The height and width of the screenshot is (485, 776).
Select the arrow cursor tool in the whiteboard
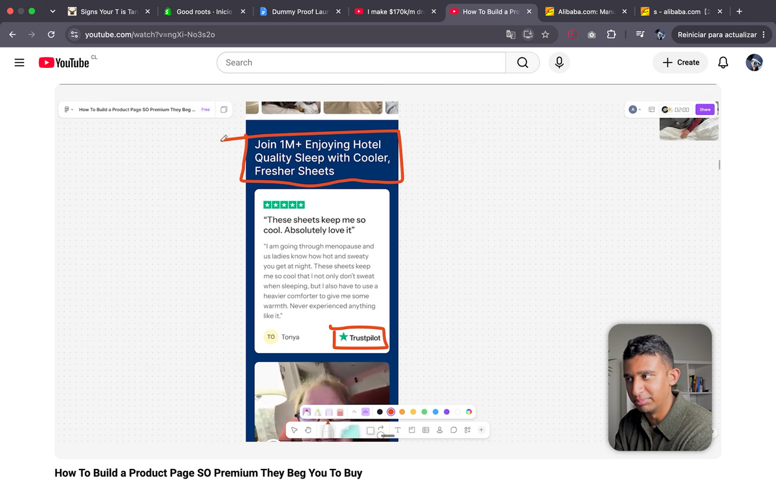(295, 430)
